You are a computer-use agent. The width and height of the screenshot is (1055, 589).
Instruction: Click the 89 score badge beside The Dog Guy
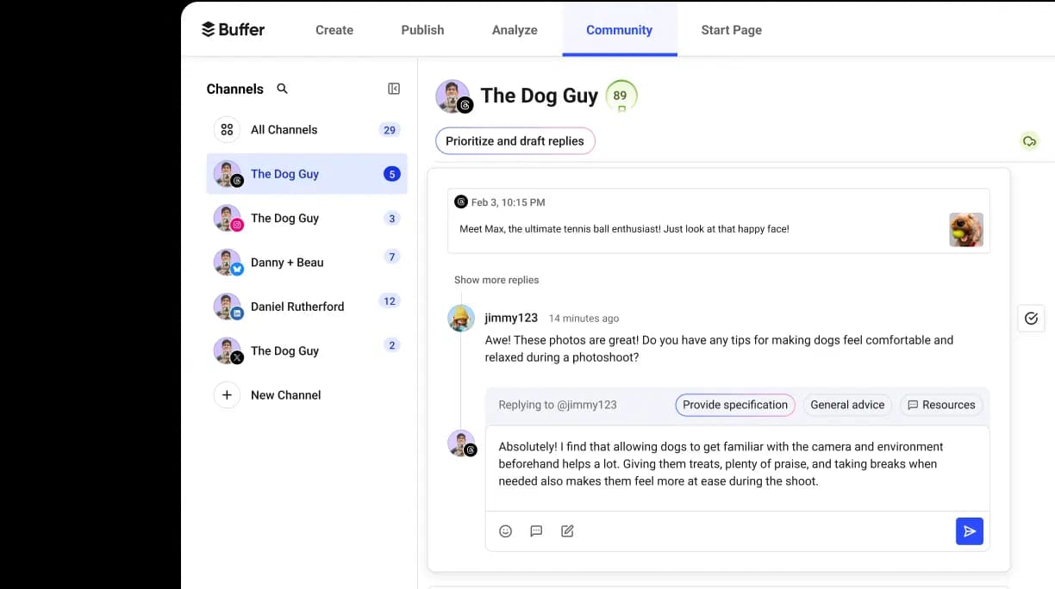click(x=621, y=96)
